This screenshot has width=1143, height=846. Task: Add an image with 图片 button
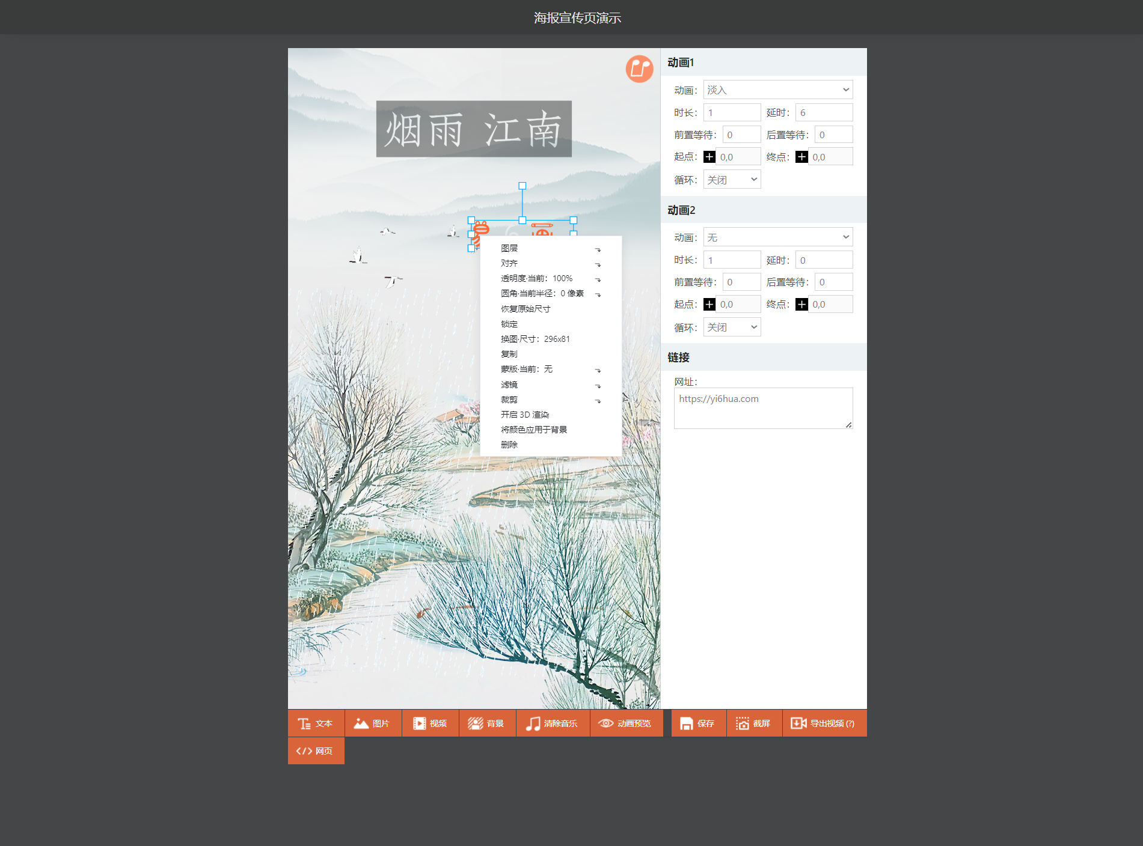(373, 723)
